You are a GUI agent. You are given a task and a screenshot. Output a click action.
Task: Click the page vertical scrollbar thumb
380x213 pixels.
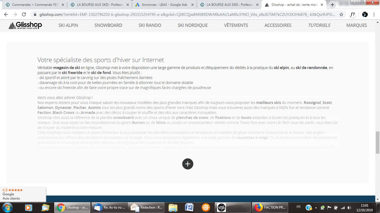coord(377,143)
